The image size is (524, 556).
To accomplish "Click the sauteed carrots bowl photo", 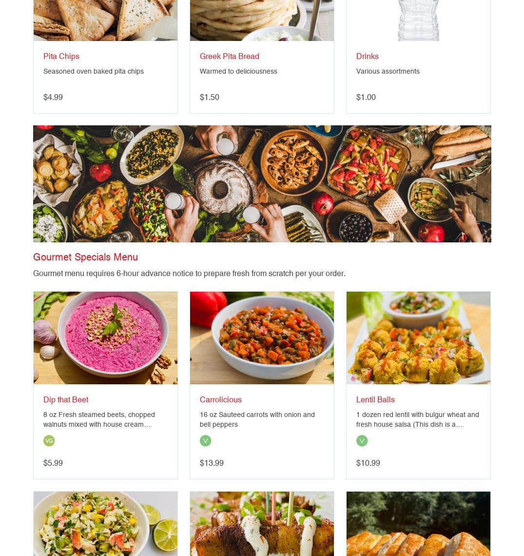I will (262, 338).
